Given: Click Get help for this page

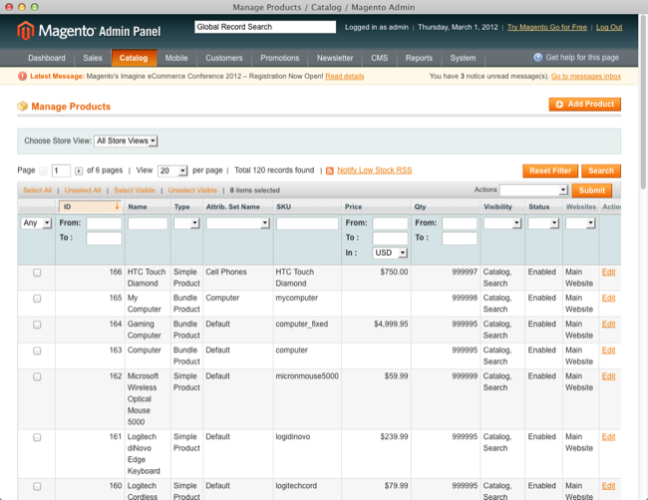Looking at the screenshot, I should pos(582,58).
